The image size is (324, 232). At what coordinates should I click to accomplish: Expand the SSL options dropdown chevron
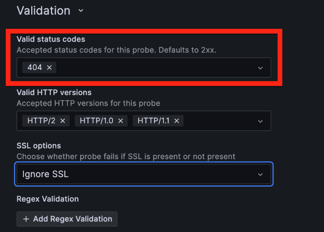click(260, 175)
